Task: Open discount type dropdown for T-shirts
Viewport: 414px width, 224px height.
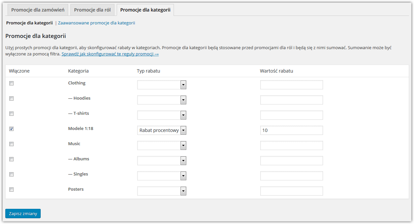Action: click(x=162, y=115)
